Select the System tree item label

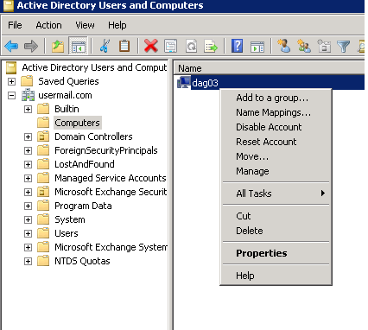(x=70, y=219)
